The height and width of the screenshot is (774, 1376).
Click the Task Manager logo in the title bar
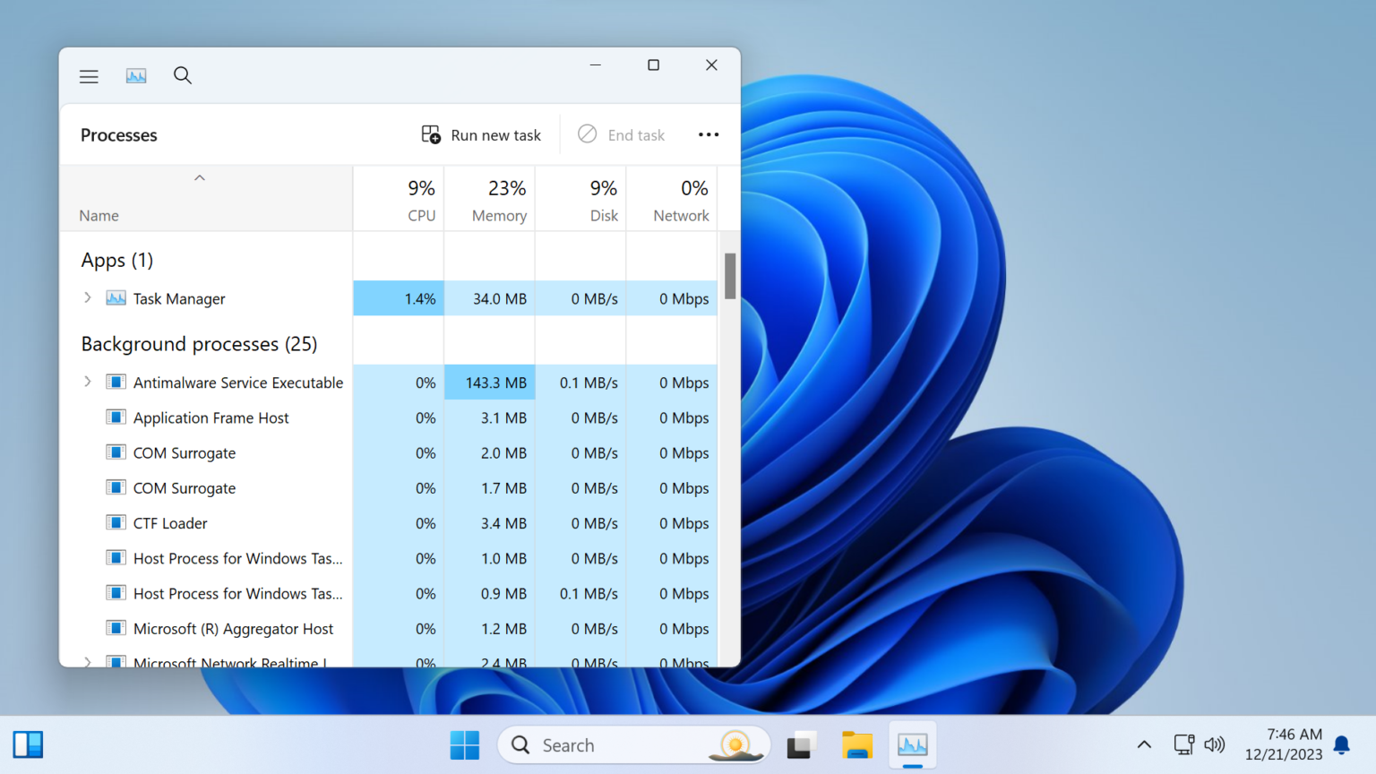135,76
